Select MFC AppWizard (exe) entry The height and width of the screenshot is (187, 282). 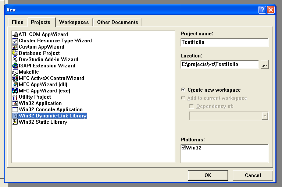(44, 91)
